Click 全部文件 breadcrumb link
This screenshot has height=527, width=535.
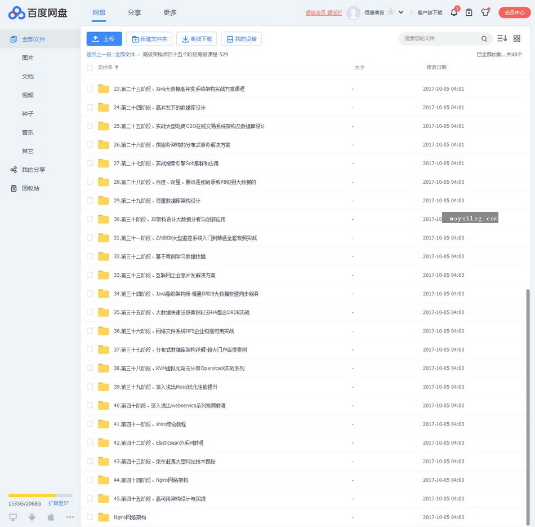125,54
